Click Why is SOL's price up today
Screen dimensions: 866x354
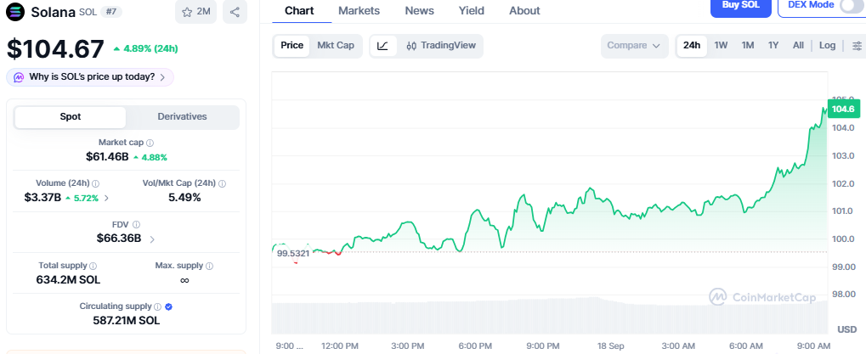click(90, 77)
